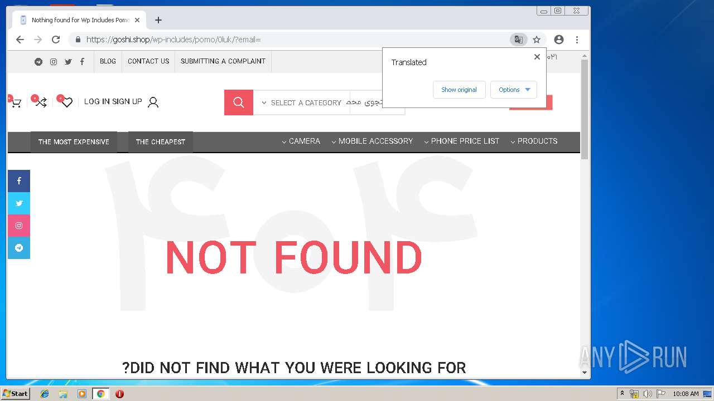The image size is (714, 401).
Task: Click the Action Center flag icon
Action: (x=660, y=394)
